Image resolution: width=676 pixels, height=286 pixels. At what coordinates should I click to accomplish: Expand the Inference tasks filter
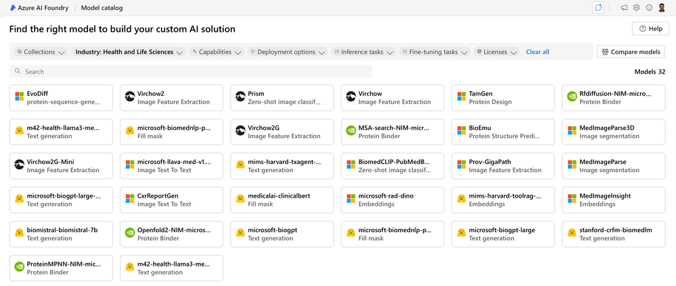pos(363,52)
